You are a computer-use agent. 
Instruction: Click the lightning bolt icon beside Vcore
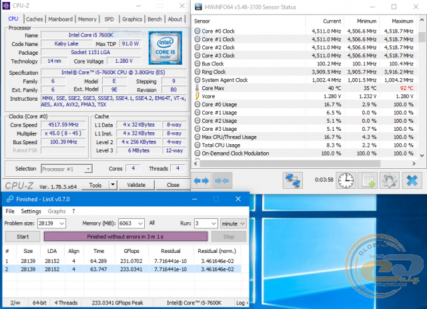click(197, 96)
